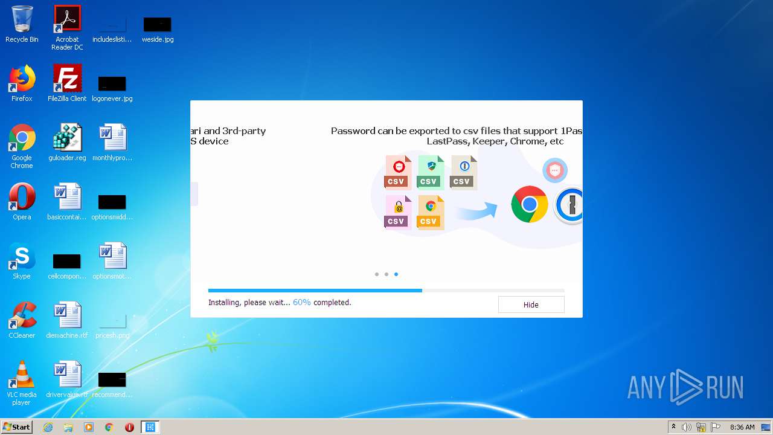The width and height of the screenshot is (773, 435).
Task: Click the red CSV file icon
Action: coord(399,172)
